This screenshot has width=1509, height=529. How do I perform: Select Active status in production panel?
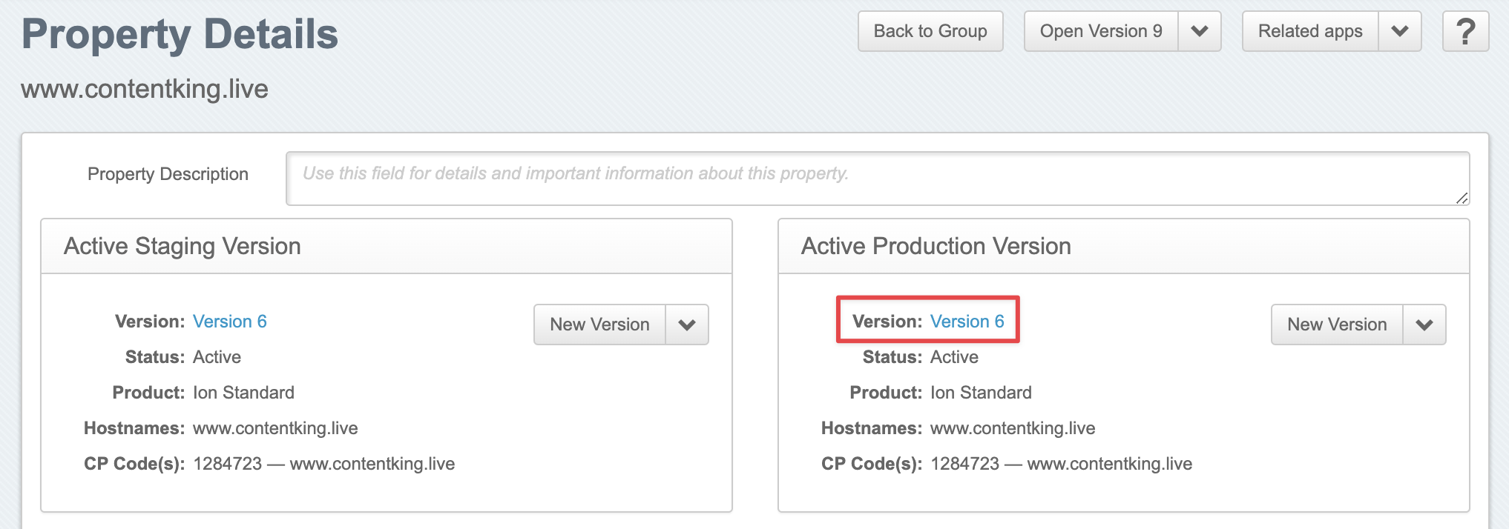tap(954, 357)
